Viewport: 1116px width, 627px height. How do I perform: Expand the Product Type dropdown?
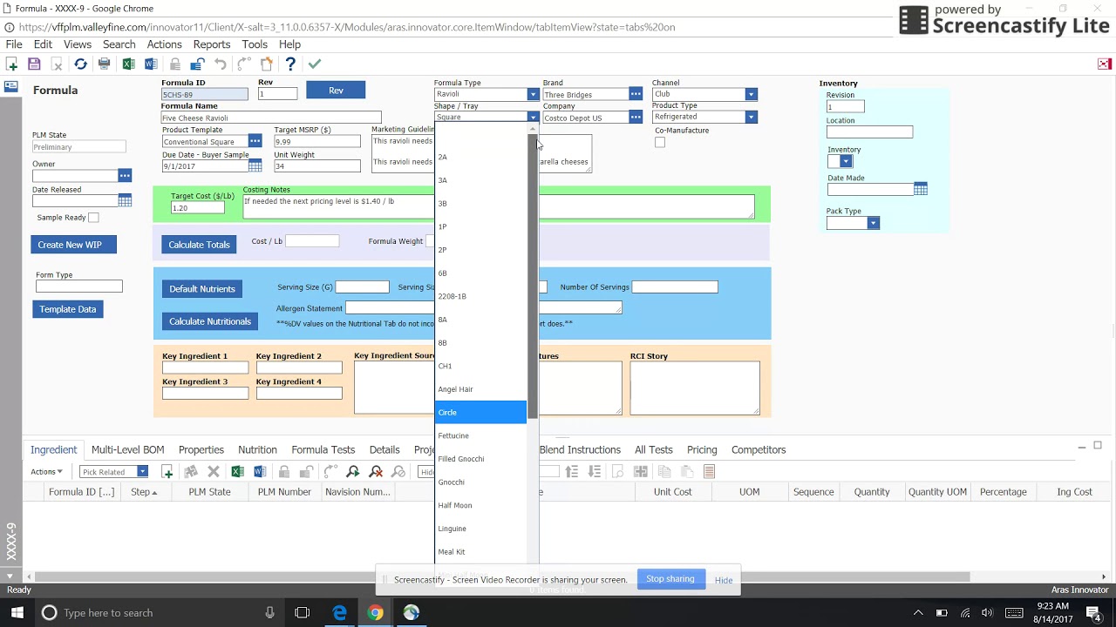[x=751, y=117]
